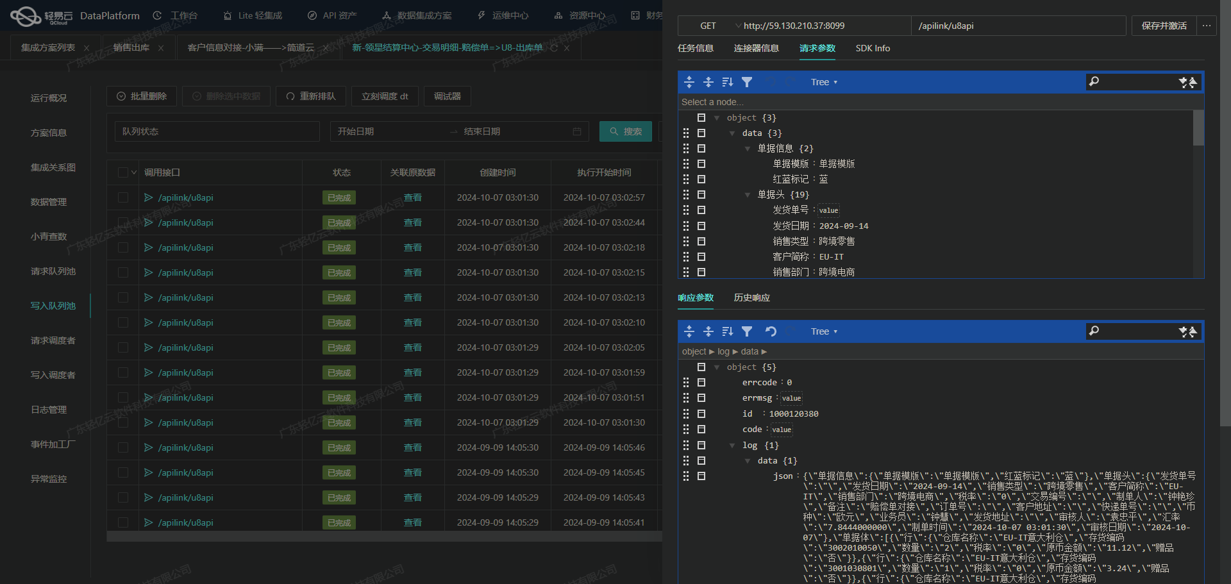Go to next search result in request editor
This screenshot has height=584, width=1231.
(1184, 82)
